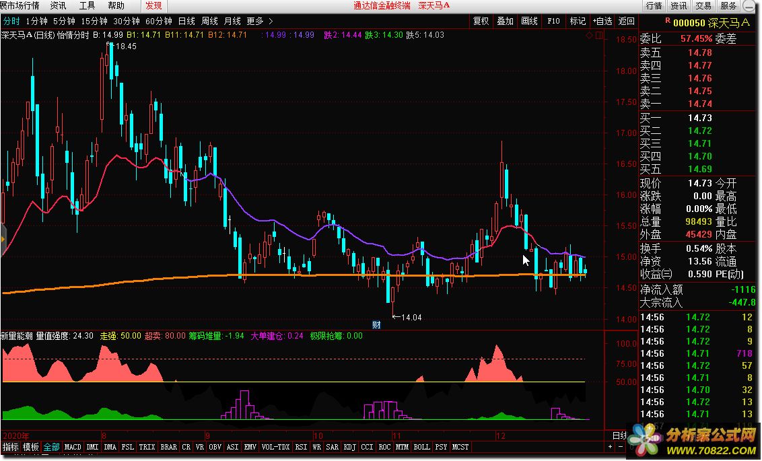The width and height of the screenshot is (762, 461).
Task: Click the 画线 drawing button
Action: [530, 22]
